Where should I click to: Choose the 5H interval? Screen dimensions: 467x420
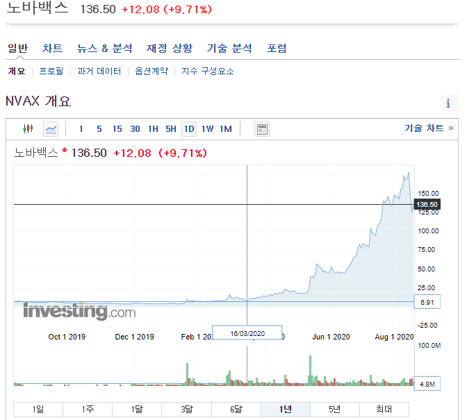point(171,129)
